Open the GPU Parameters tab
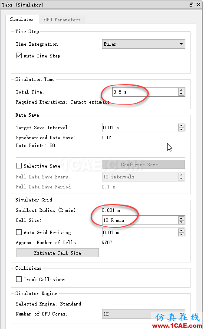The image size is (204, 329). click(62, 20)
